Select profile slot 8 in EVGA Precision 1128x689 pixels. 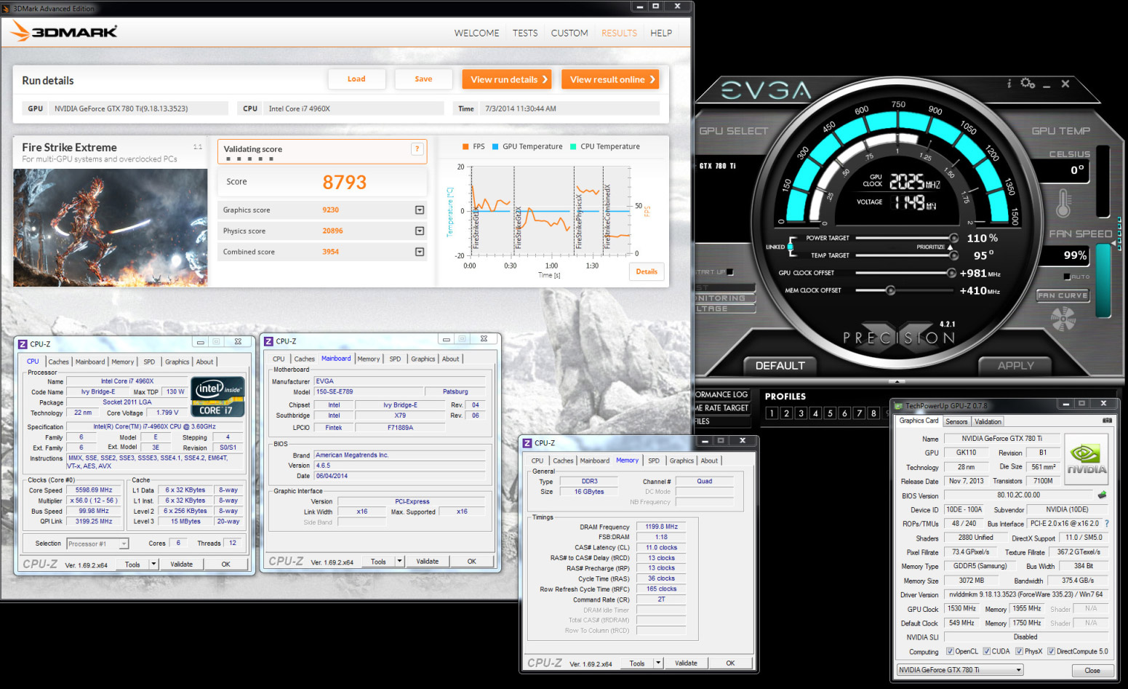coord(873,413)
